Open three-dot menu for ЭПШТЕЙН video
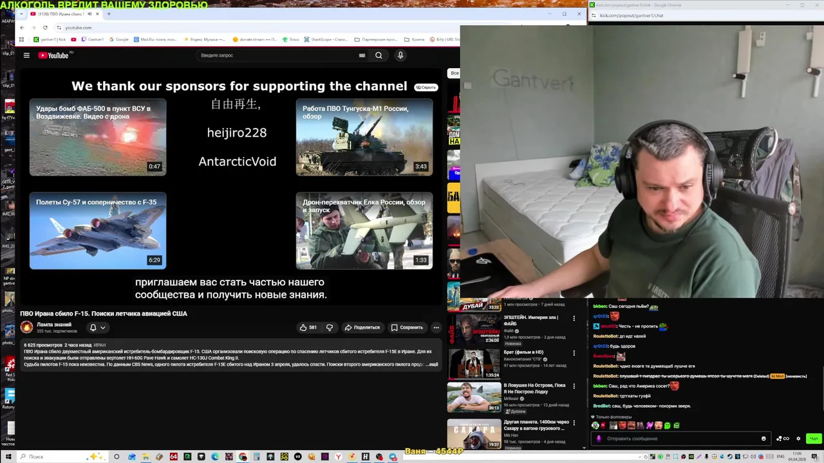 (574, 318)
